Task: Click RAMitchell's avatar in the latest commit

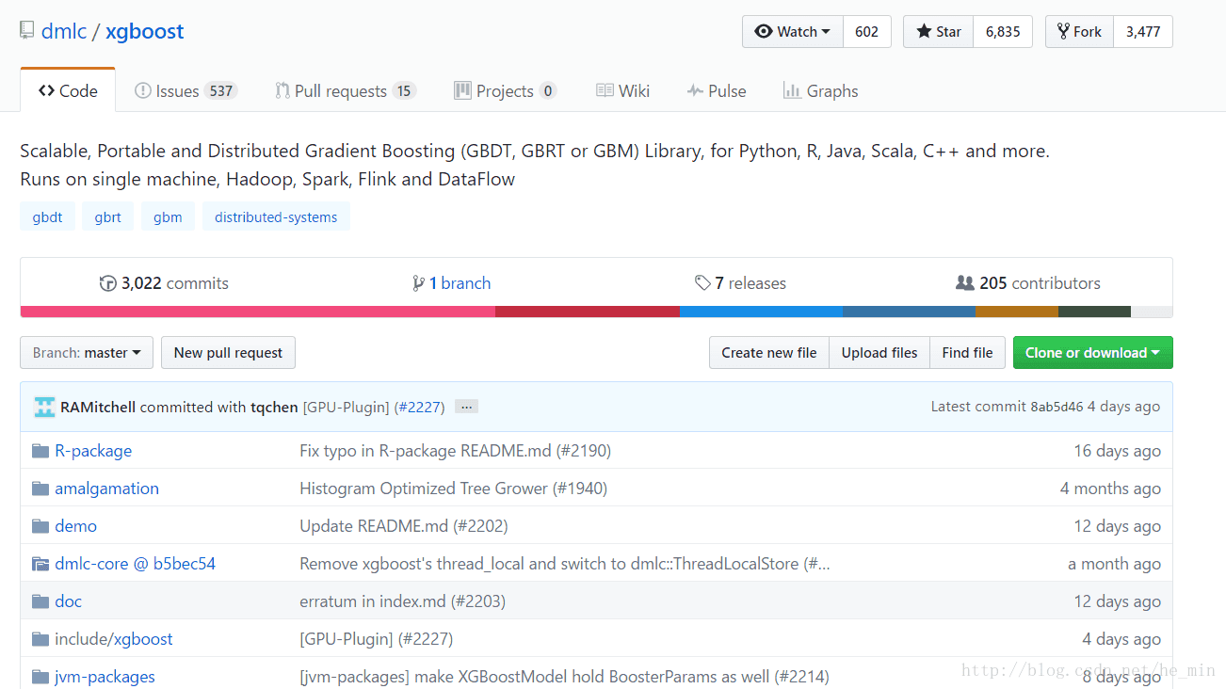Action: point(44,407)
